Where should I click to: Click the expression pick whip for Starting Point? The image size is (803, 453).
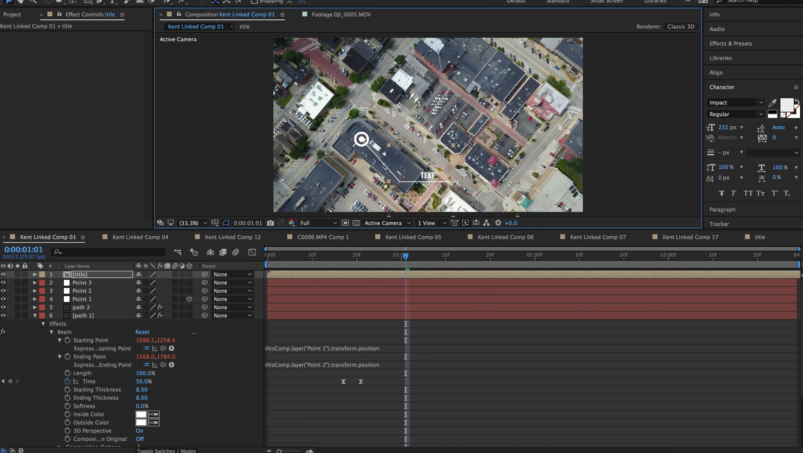point(163,348)
